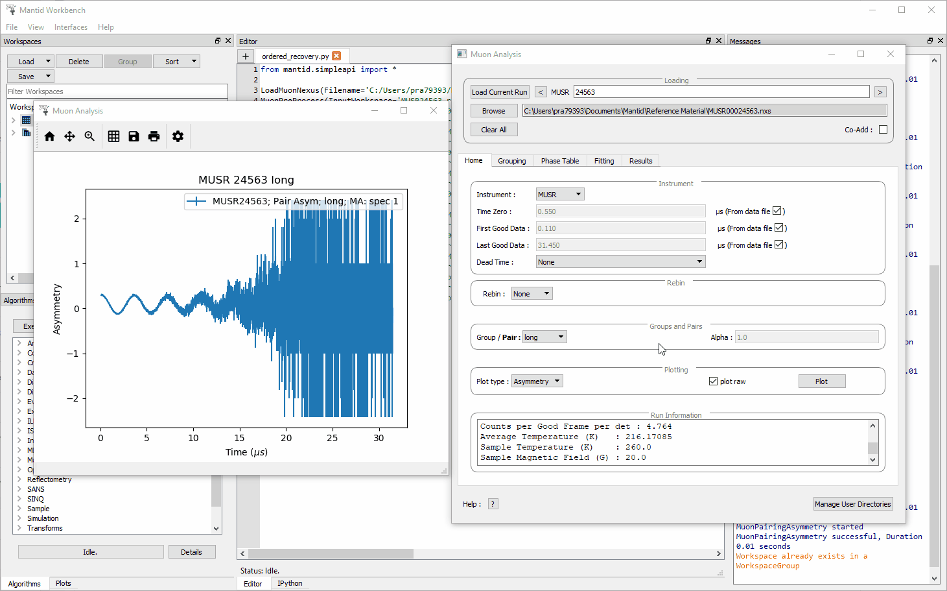947x591 pixels.
Task: Uncheck Time Zero from data file checkbox
Action: (x=777, y=211)
